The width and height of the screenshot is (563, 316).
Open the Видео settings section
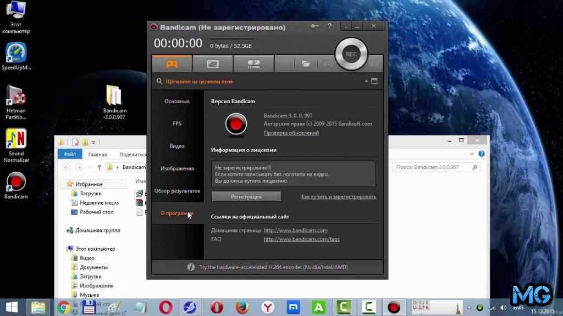177,146
